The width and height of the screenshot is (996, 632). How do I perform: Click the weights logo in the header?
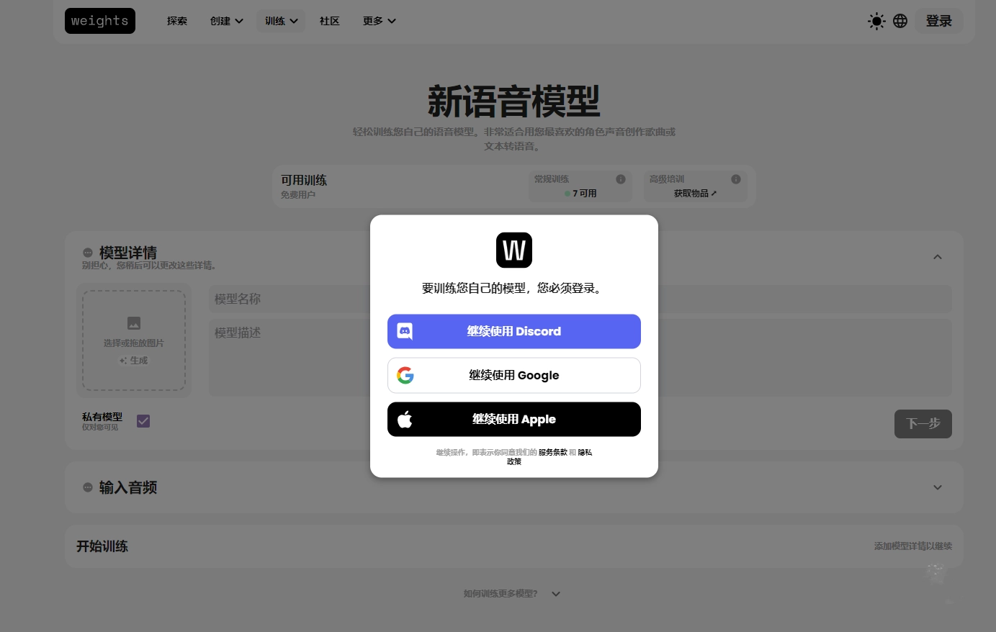pos(99,21)
